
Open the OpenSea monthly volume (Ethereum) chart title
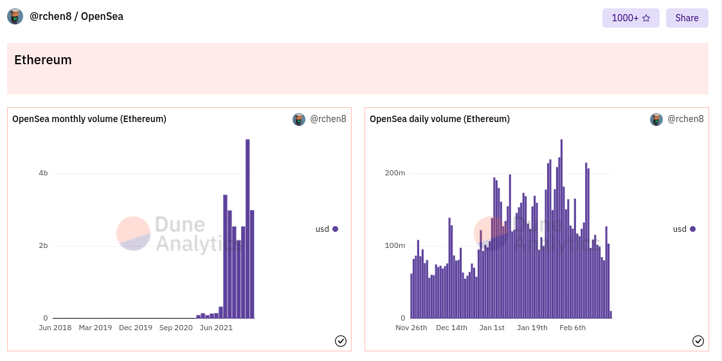(x=89, y=119)
